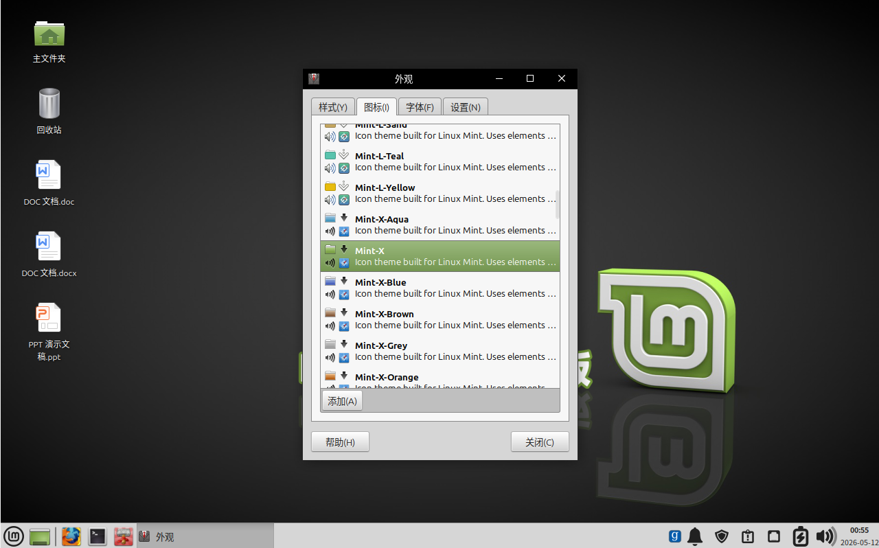Minimize the 外观 window

(499, 79)
